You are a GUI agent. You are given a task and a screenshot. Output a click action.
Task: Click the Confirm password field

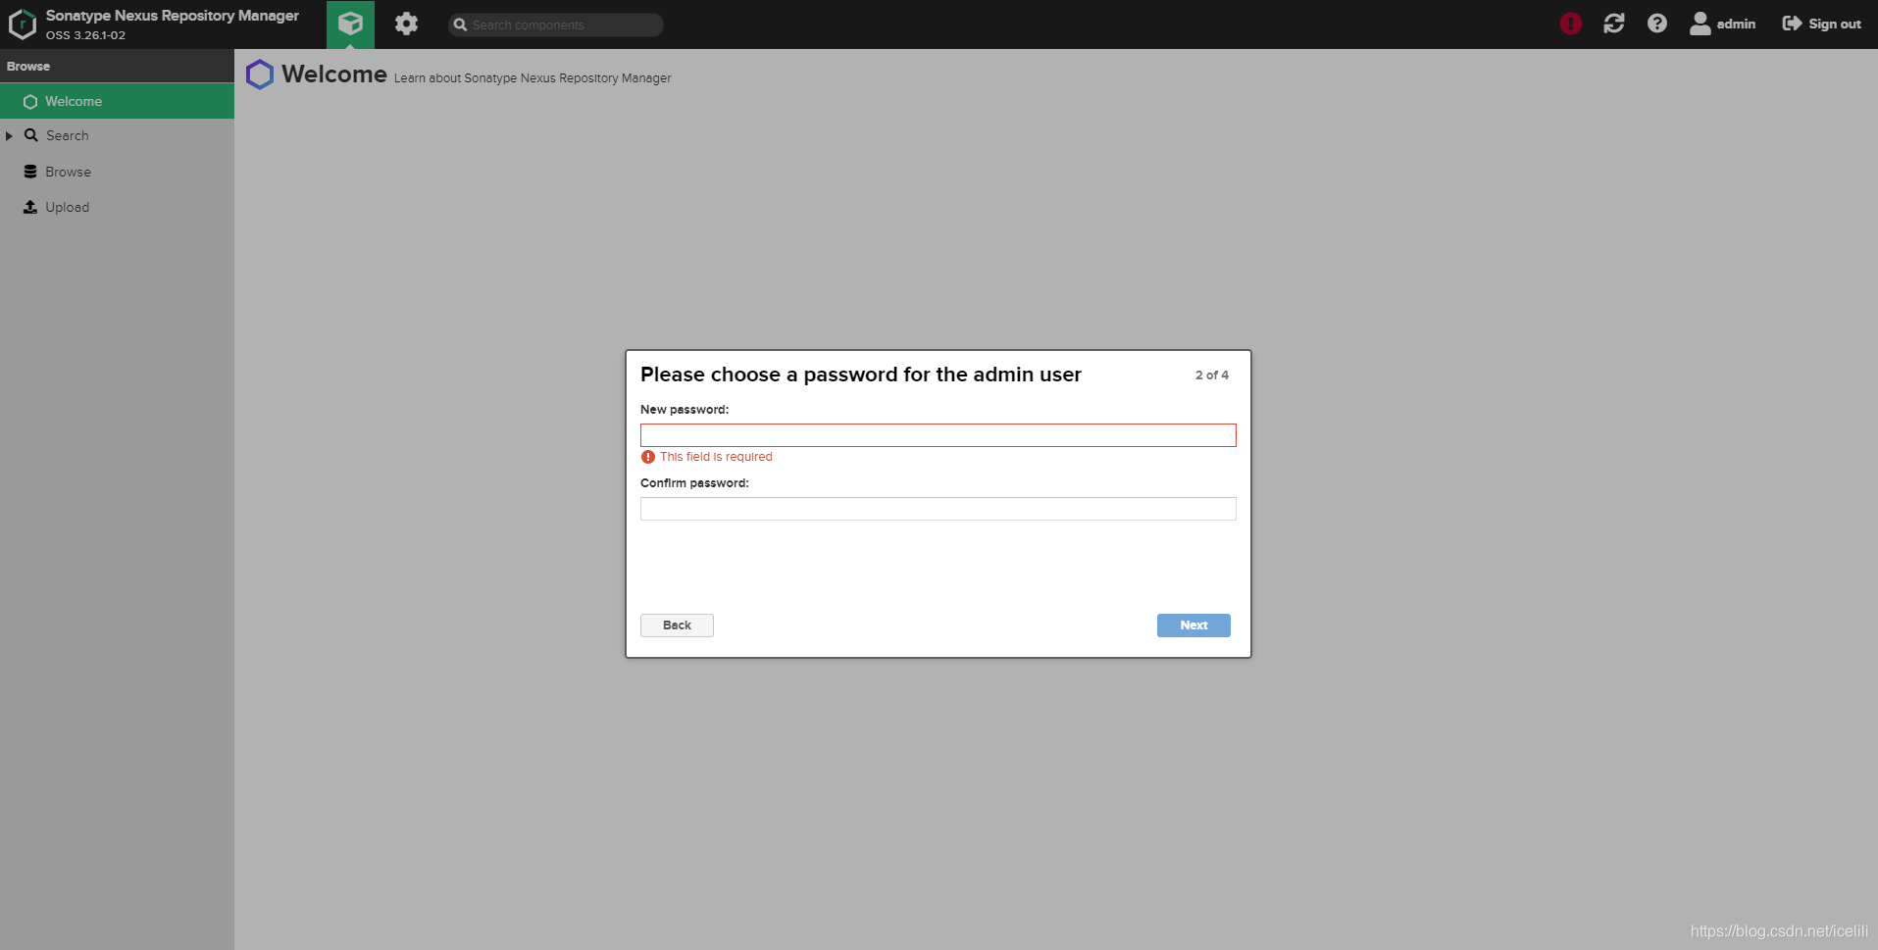[938, 509]
